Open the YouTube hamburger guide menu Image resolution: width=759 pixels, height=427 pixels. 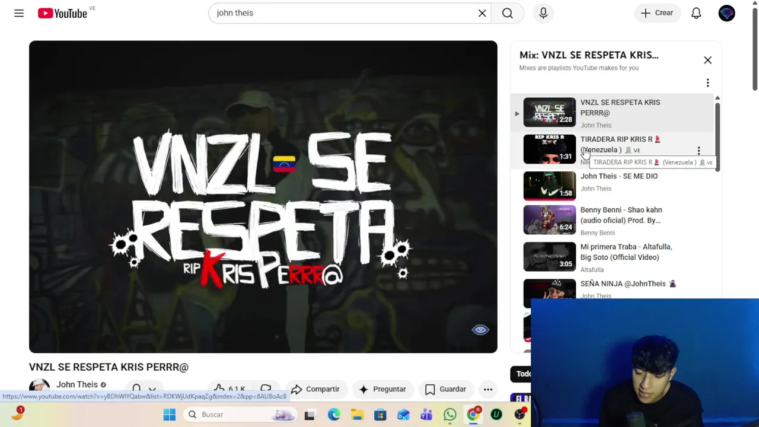point(19,13)
